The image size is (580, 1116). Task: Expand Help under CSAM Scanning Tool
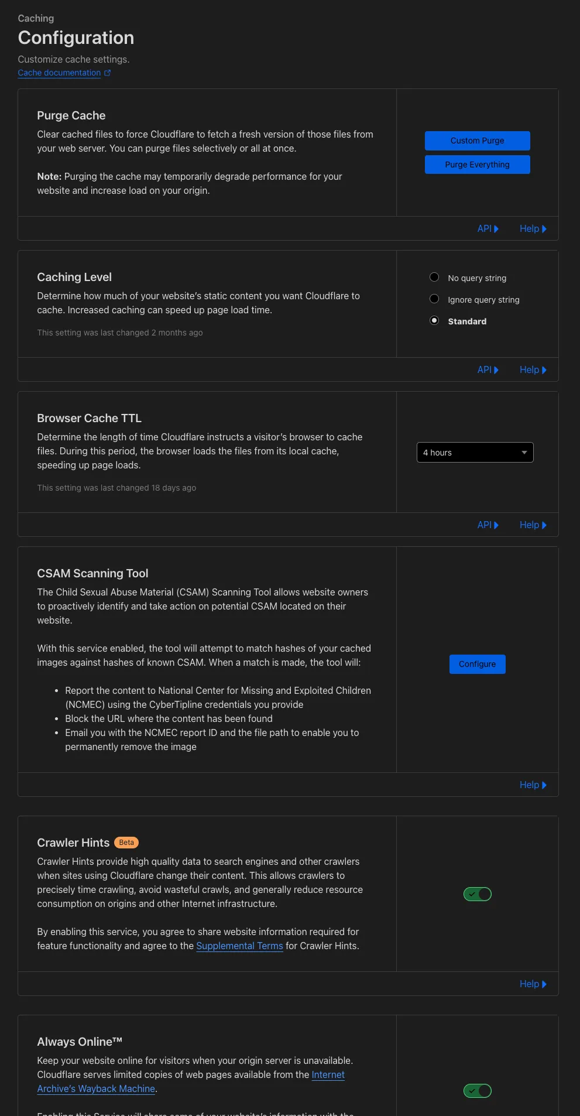coord(533,785)
